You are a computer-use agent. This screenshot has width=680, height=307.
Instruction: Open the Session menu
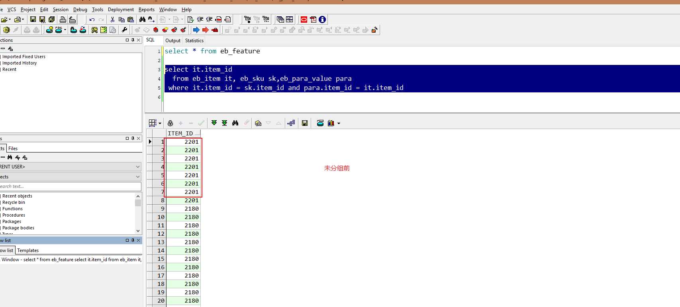tap(61, 10)
